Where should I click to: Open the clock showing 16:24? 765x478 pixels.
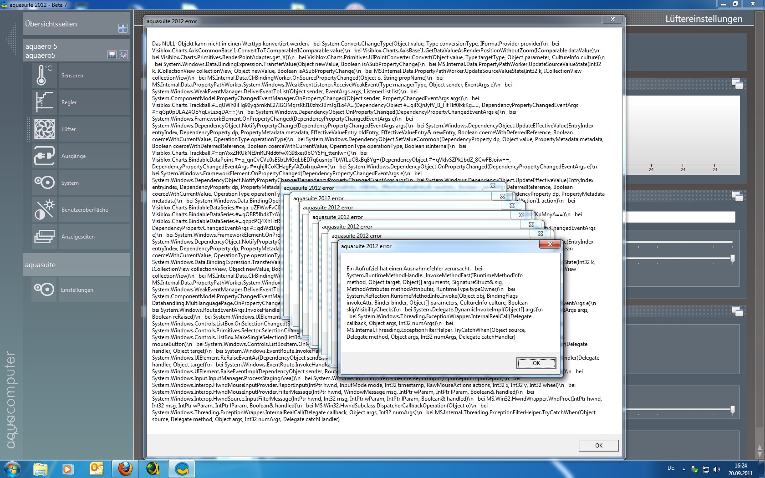click(740, 469)
